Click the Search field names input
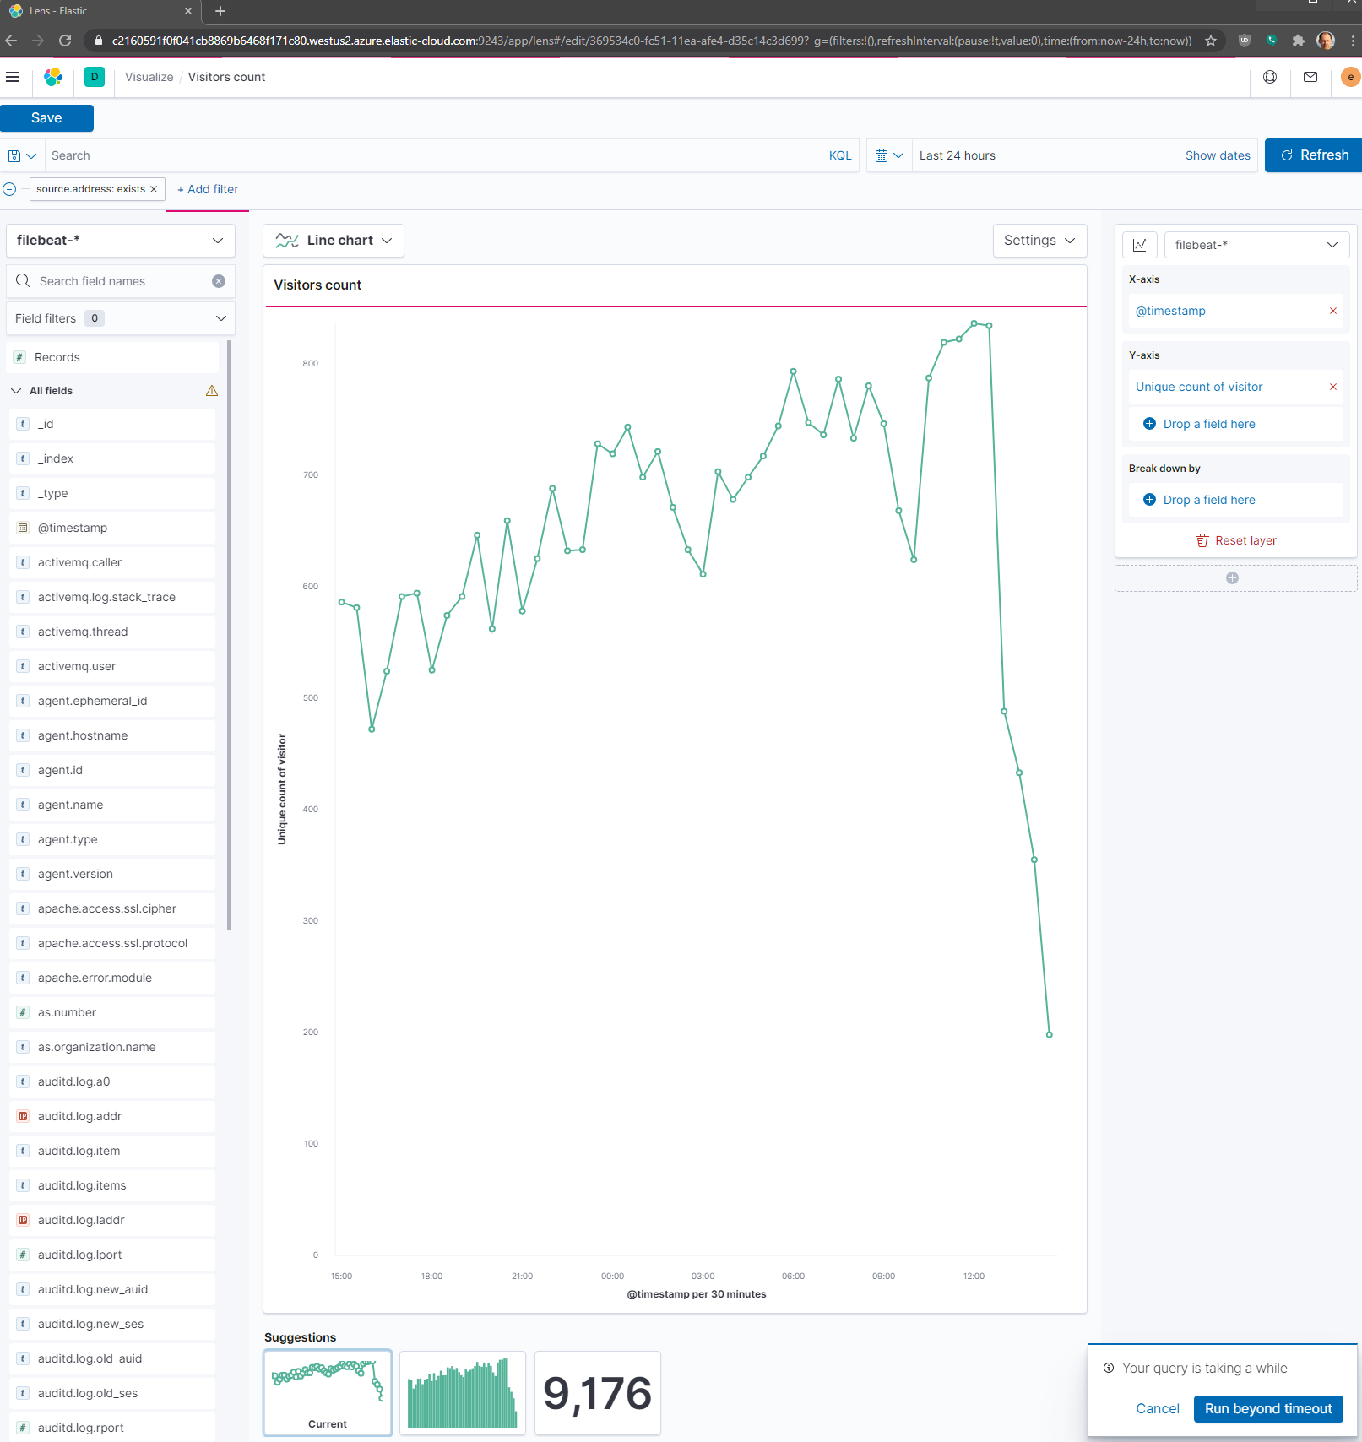The height and width of the screenshot is (1442, 1362). coord(122,281)
